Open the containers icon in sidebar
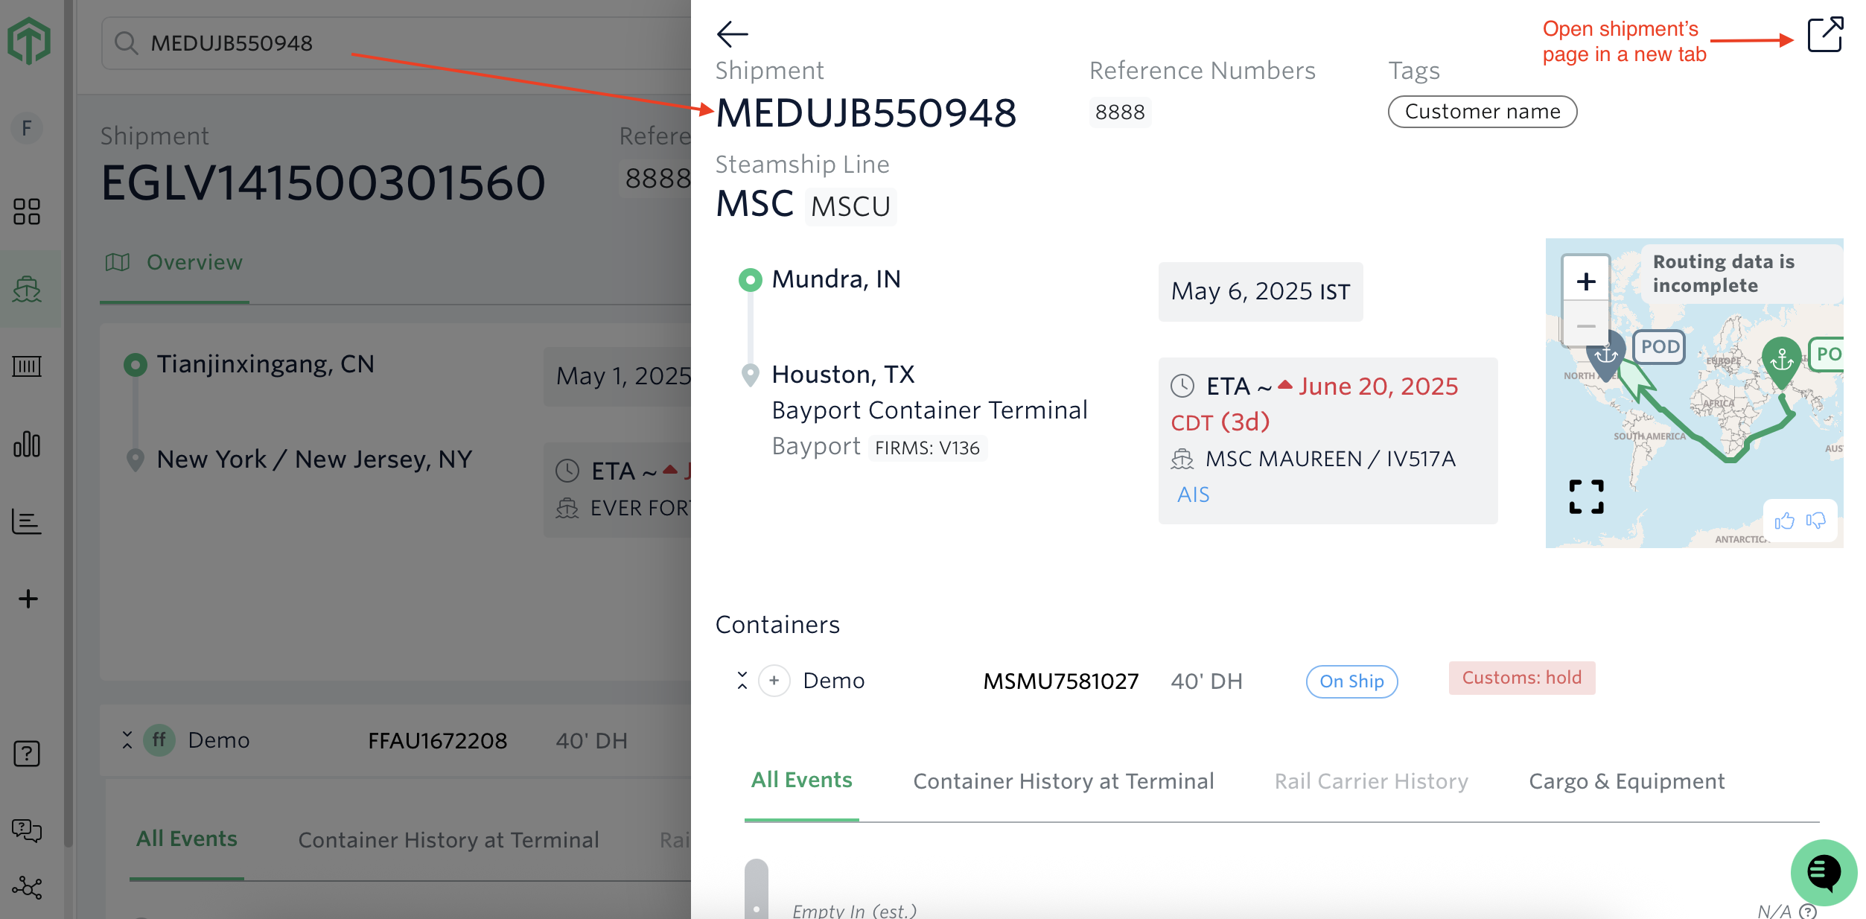 pyautogui.click(x=27, y=366)
